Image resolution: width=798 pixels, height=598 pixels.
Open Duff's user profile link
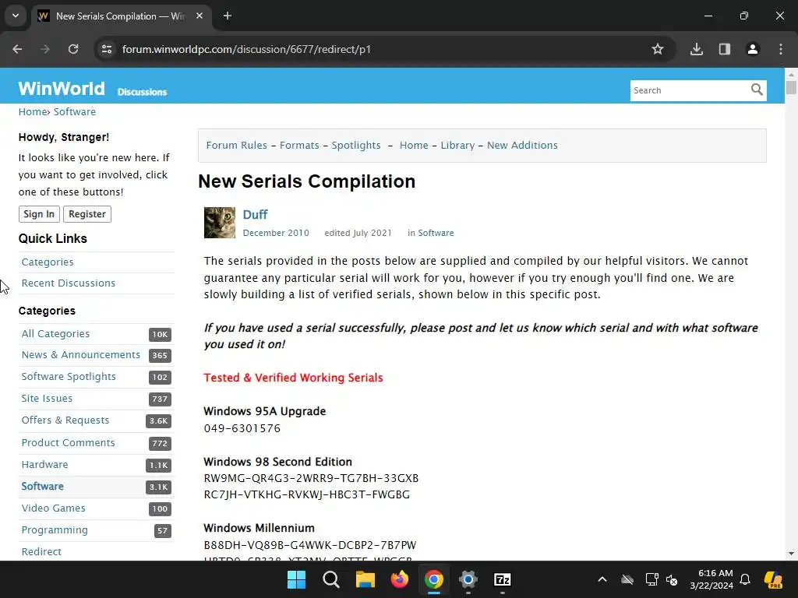click(256, 215)
